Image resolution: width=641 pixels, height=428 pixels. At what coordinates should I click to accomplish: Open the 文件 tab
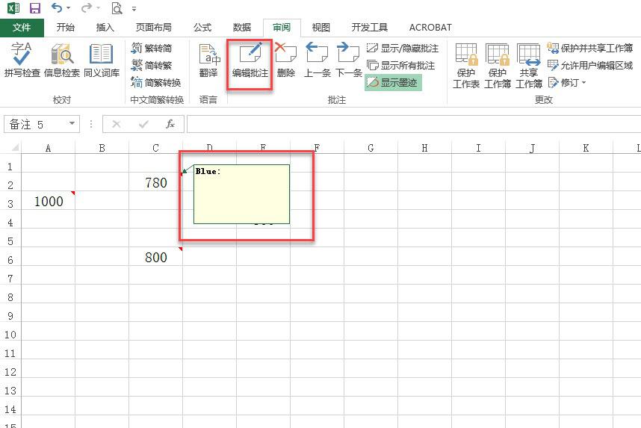pyautogui.click(x=22, y=28)
